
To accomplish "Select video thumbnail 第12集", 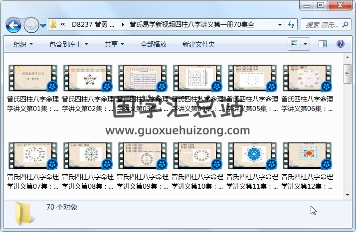I will (x=307, y=155).
